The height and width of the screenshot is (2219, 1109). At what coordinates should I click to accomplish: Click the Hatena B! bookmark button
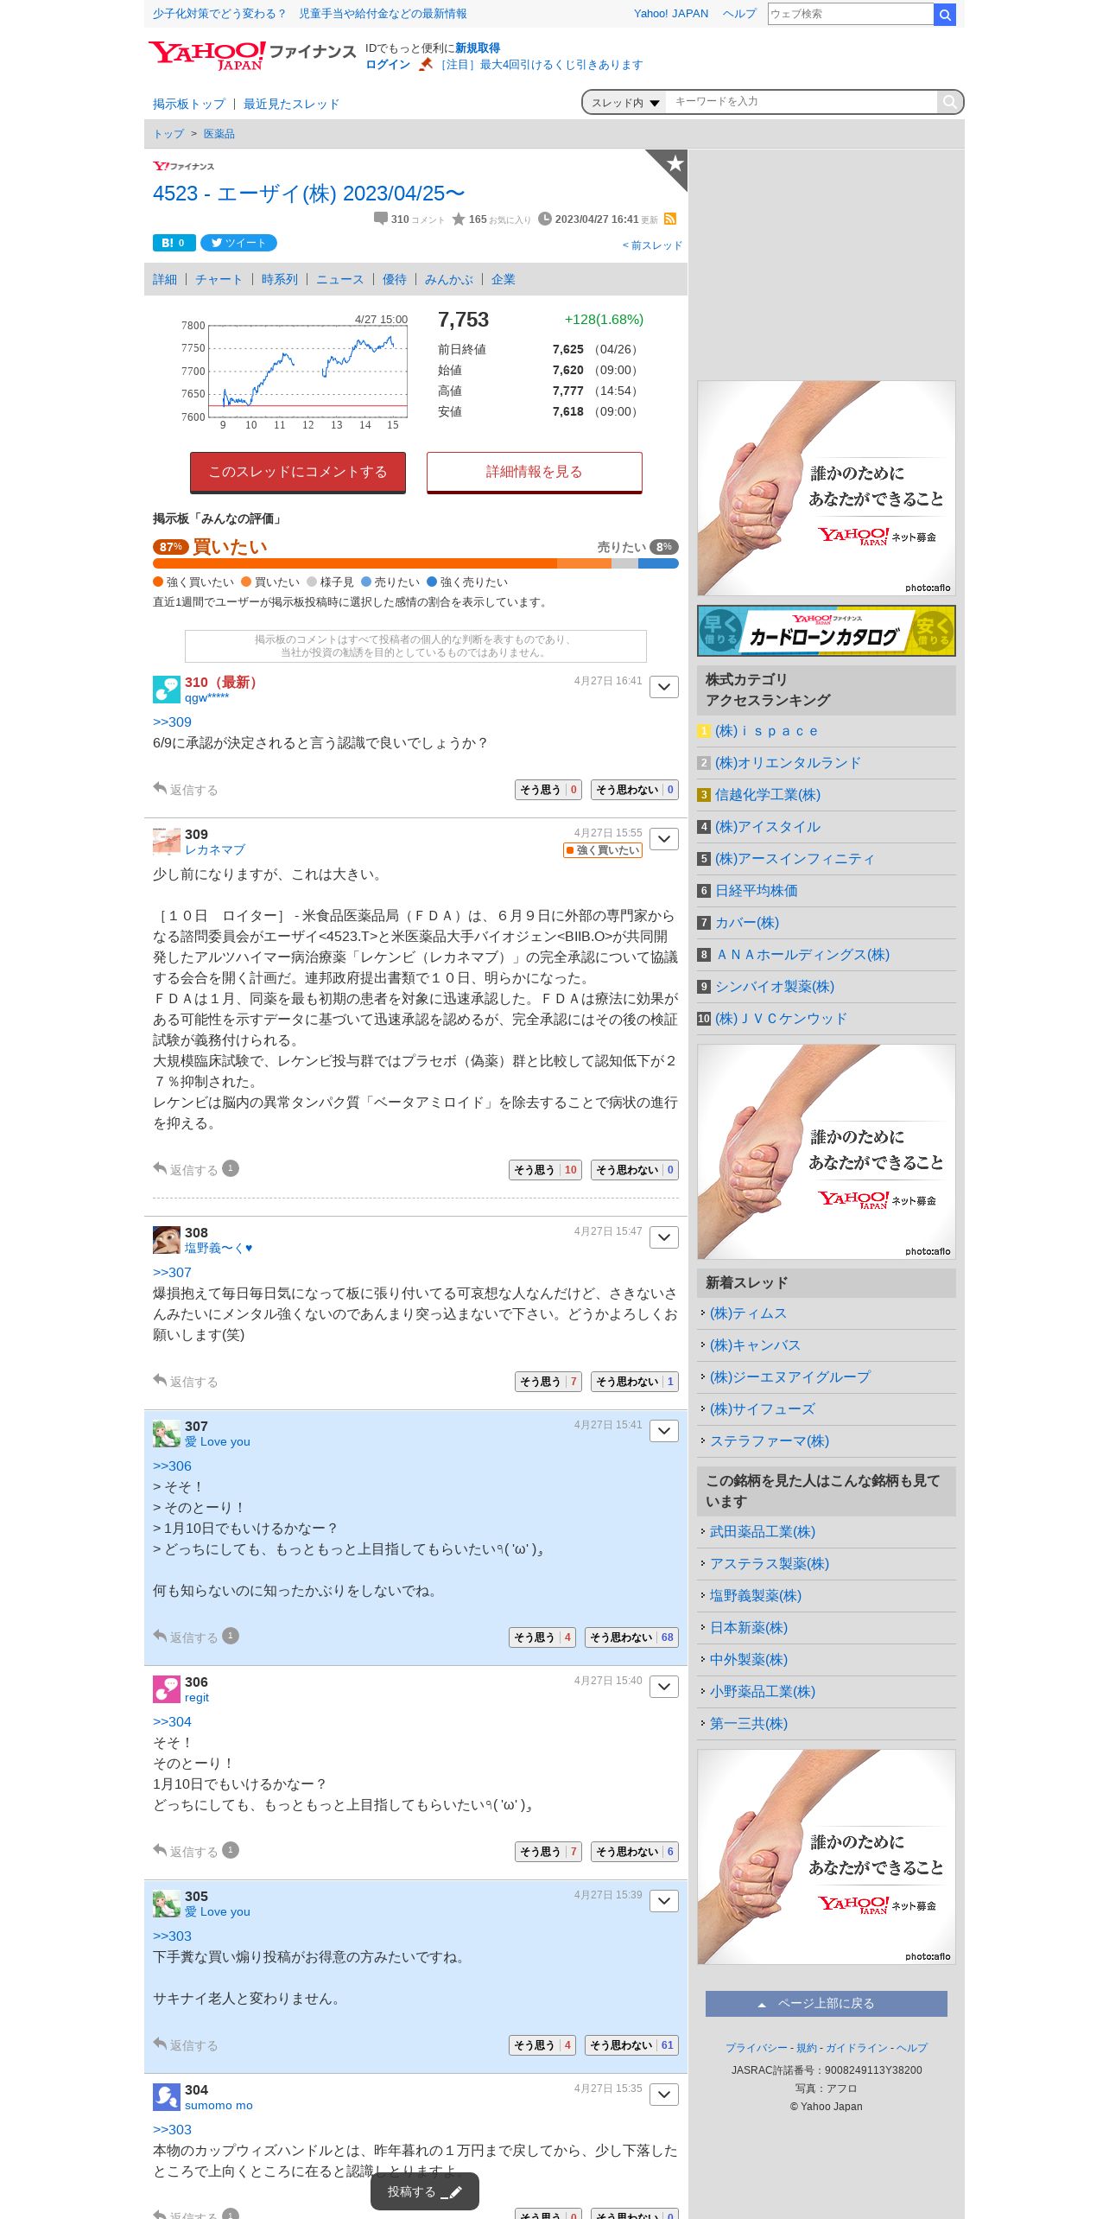(174, 243)
